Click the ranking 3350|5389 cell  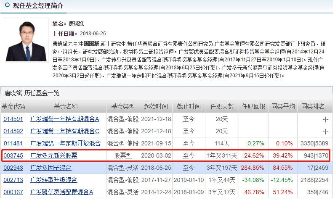click(x=314, y=143)
